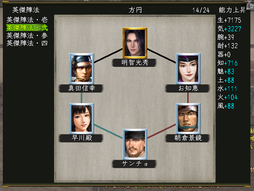
Task: Choose the 早川殿 portrait
Action: 81,118
